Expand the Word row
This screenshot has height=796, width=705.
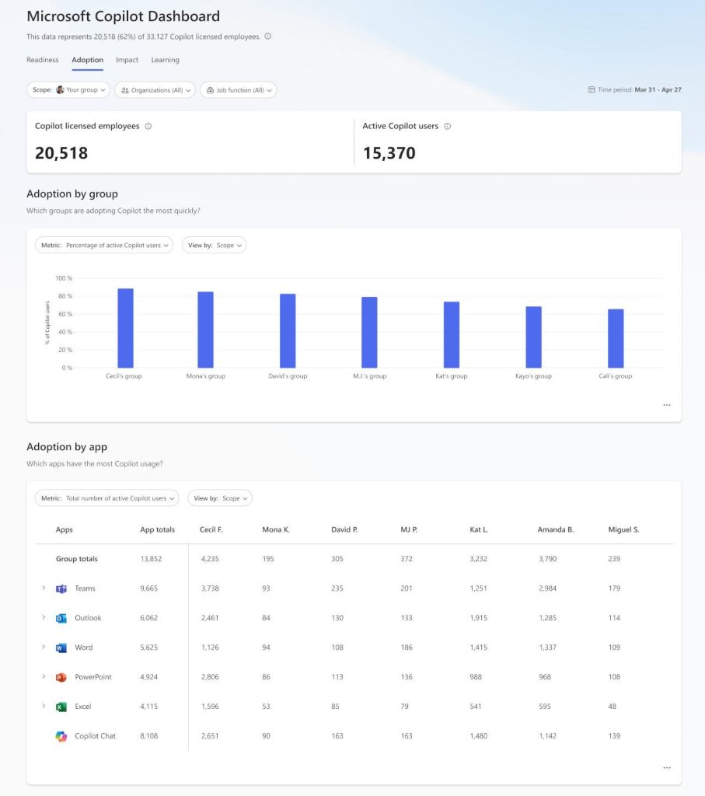coord(44,647)
